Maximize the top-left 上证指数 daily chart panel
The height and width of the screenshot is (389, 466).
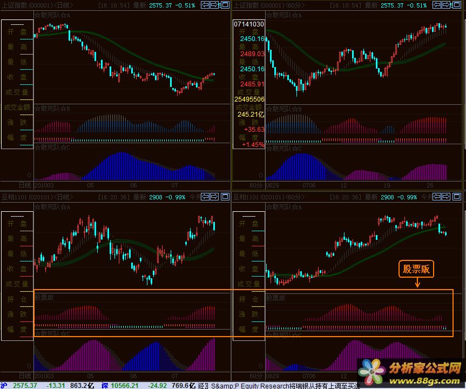click(225, 5)
